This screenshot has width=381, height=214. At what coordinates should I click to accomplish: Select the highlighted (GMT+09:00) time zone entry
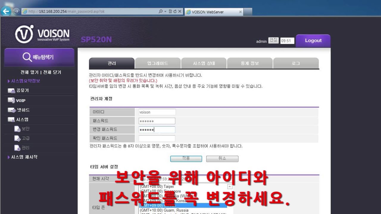point(183,205)
